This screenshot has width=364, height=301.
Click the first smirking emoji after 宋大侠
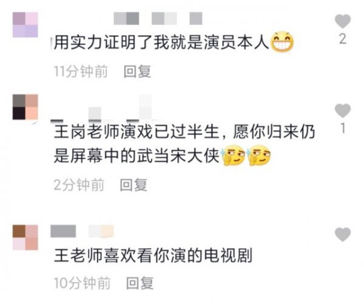[x=234, y=155]
